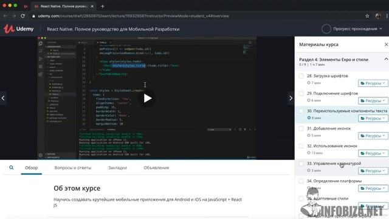Collapse section 4 Expo elements and styles
Screen dimensions: 389x219
click(x=386, y=59)
